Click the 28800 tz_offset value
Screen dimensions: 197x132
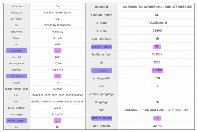(x=157, y=31)
